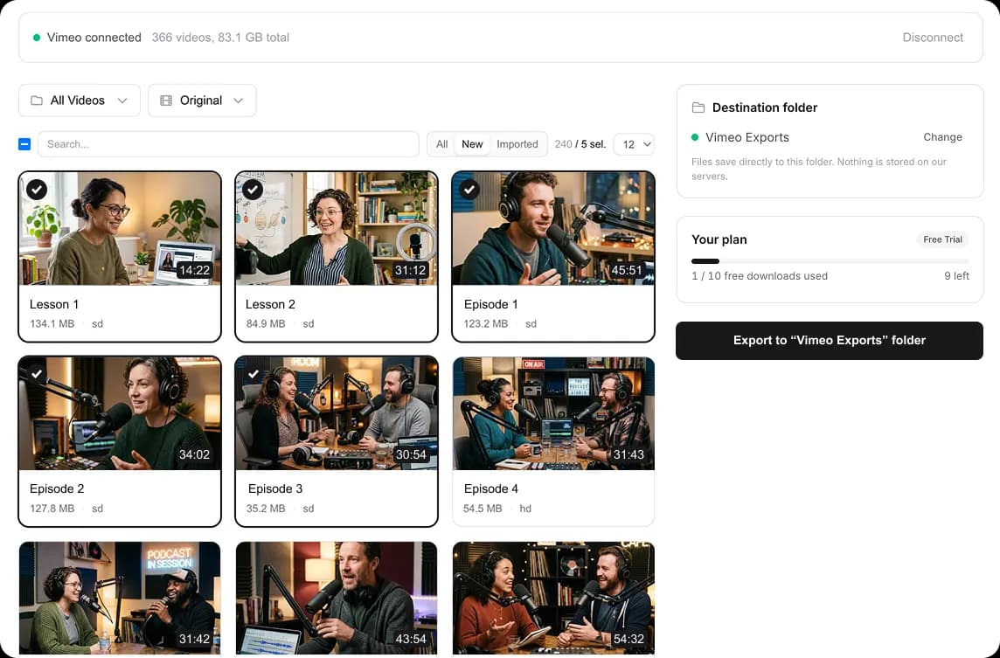Viewport: 1000px width, 658px height.
Task: Deselect the Lesson 1 video checkmark
Action: [37, 189]
